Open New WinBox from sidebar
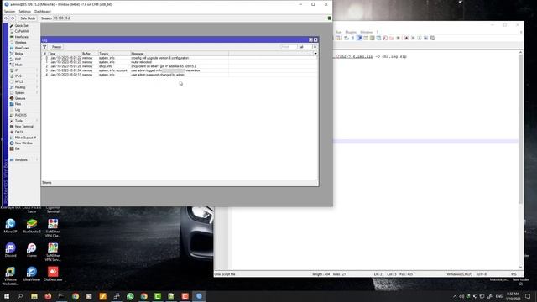 tap(23, 143)
